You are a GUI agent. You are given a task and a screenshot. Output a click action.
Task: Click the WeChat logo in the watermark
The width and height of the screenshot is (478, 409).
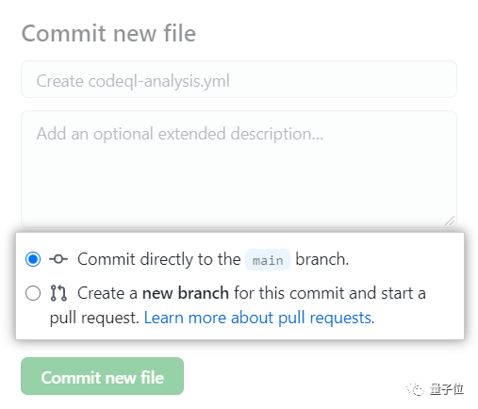pos(415,389)
